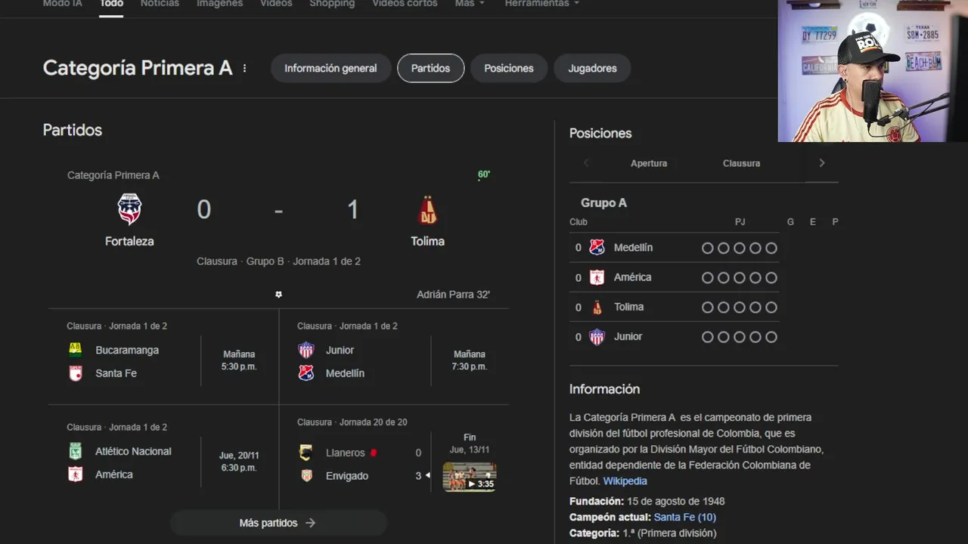
Task: Select the Posiciones chip
Action: pyautogui.click(x=509, y=68)
